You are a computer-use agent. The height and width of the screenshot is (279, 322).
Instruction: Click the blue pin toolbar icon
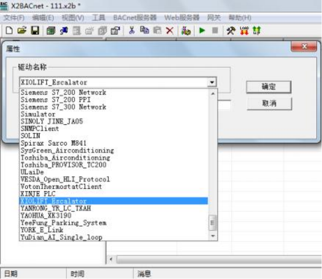click(x=64, y=31)
